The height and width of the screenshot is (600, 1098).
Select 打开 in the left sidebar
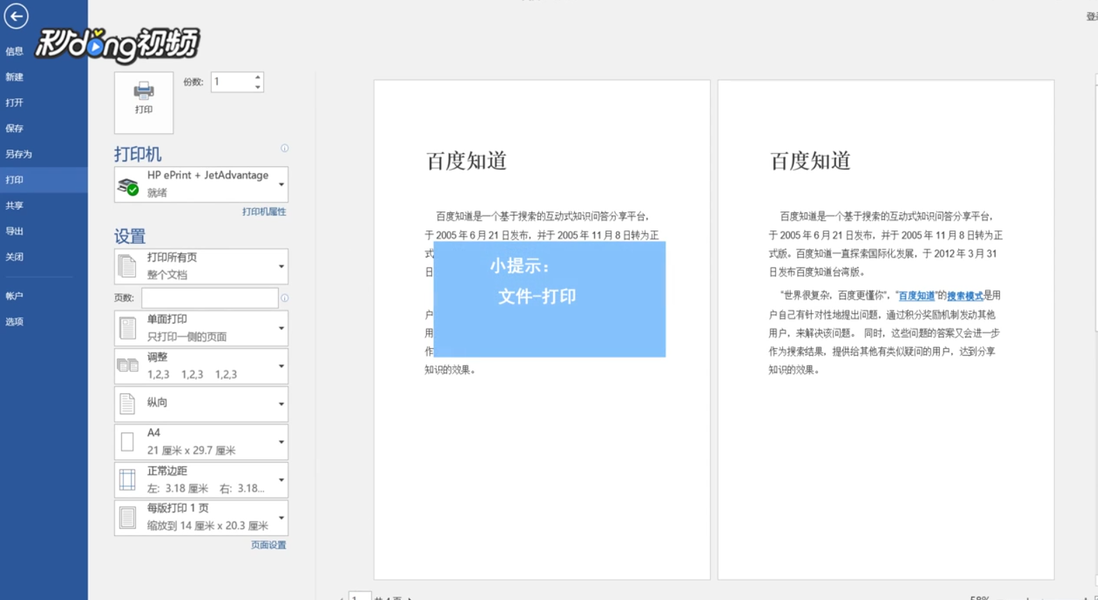pyautogui.click(x=15, y=103)
